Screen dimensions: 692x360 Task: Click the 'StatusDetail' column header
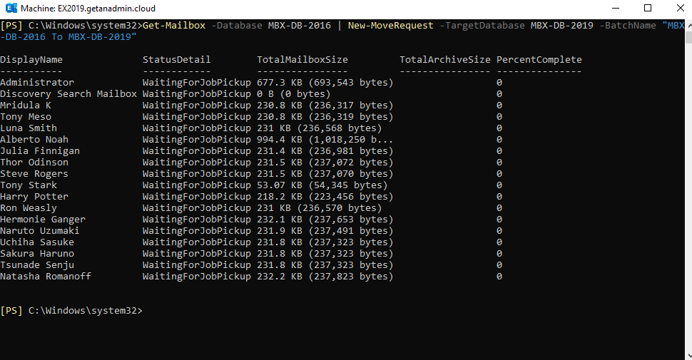(x=176, y=60)
